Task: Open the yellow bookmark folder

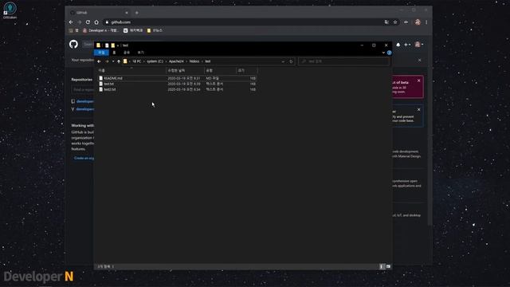Action: [155, 30]
